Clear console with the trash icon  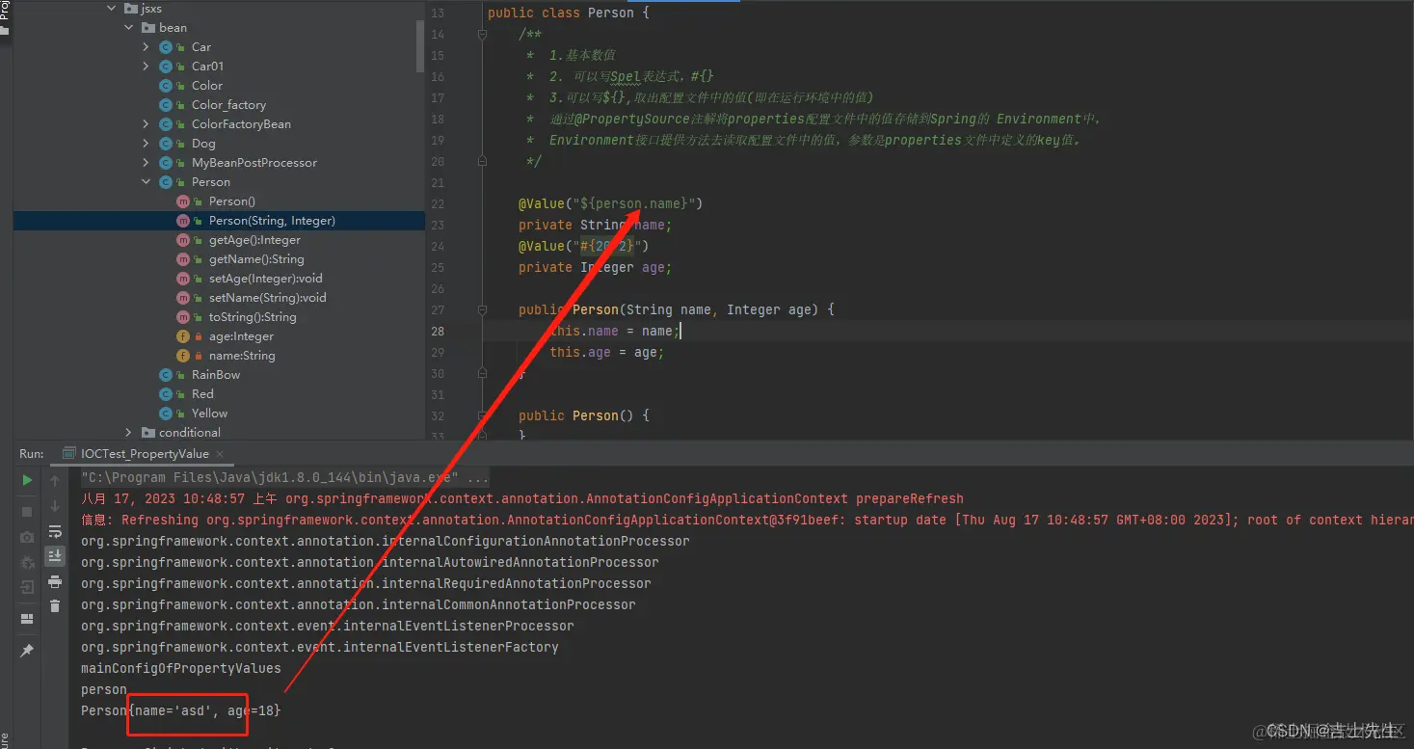(55, 605)
